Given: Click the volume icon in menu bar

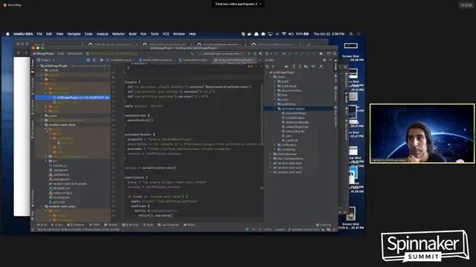Looking at the screenshot, I should click(x=291, y=34).
